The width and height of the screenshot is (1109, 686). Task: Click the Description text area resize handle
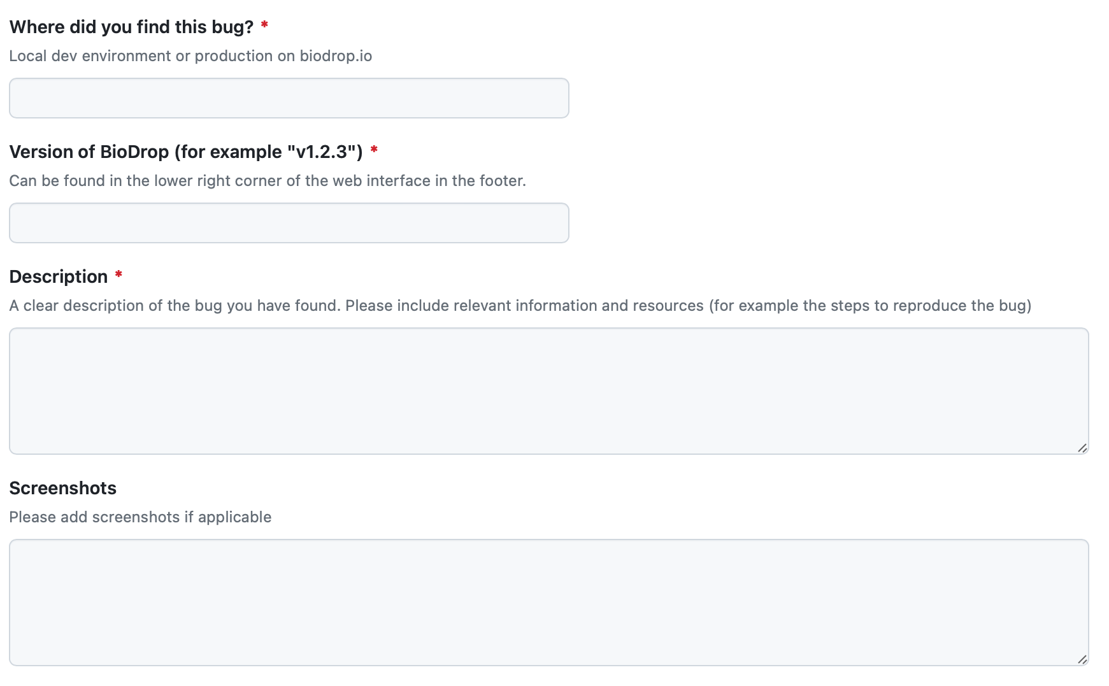(1082, 448)
